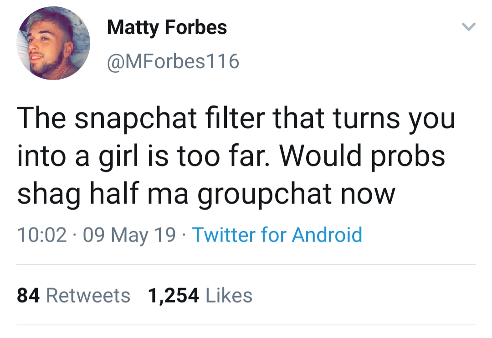Select the tweet's first line about snapchat filter

click(x=236, y=119)
